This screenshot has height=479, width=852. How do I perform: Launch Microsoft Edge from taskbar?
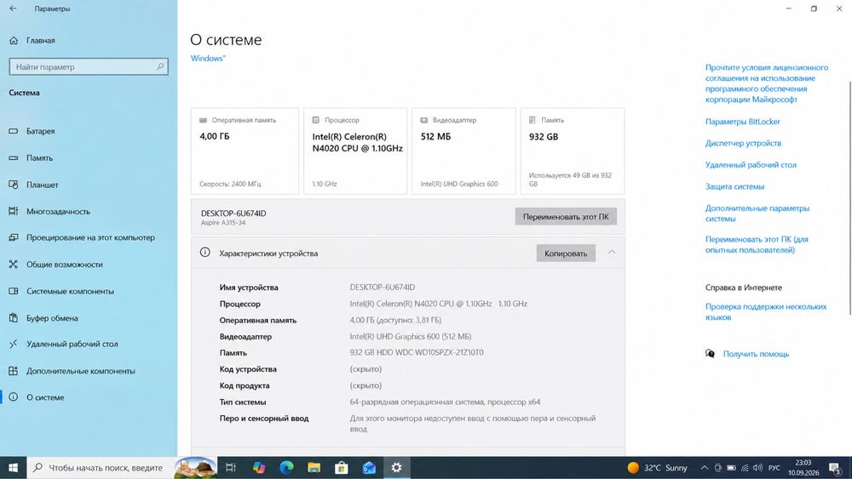[286, 467]
